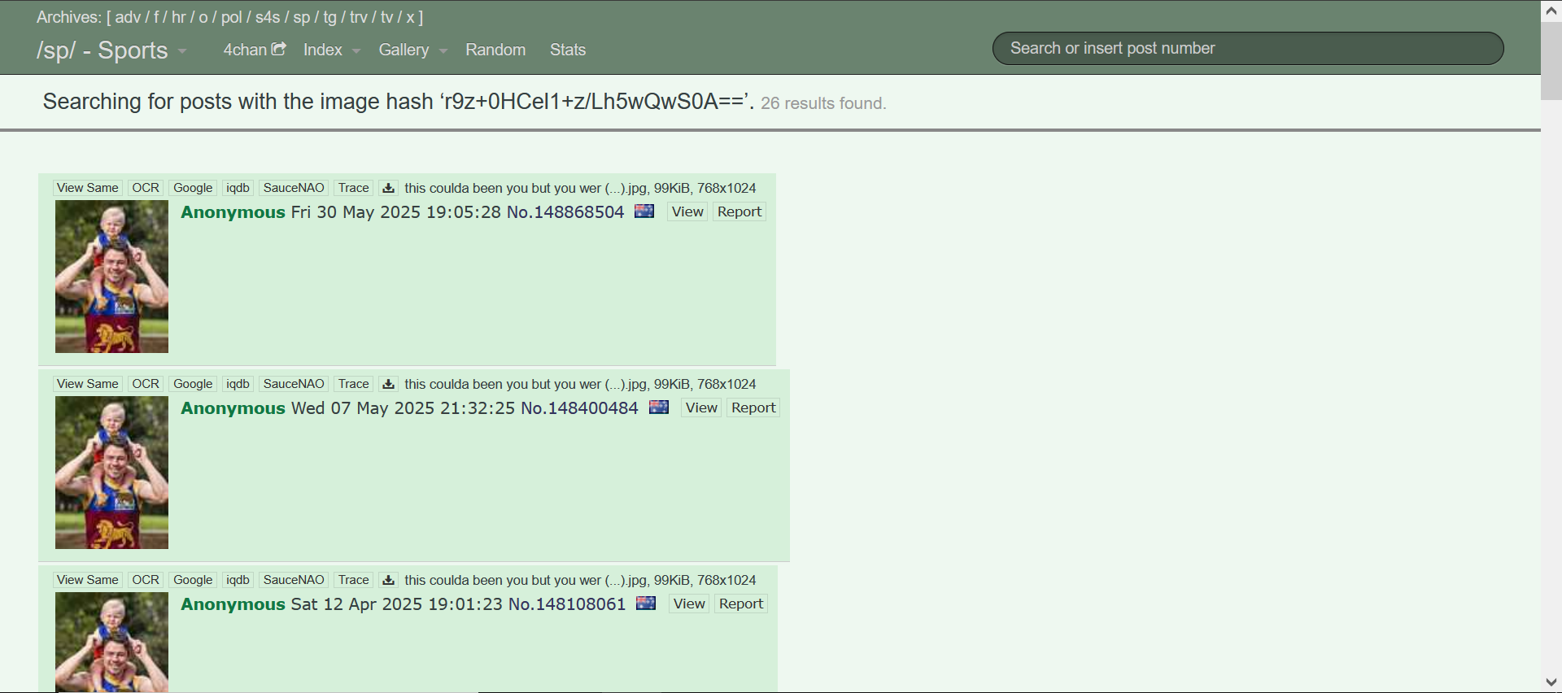Open the Index menu item

323,50
